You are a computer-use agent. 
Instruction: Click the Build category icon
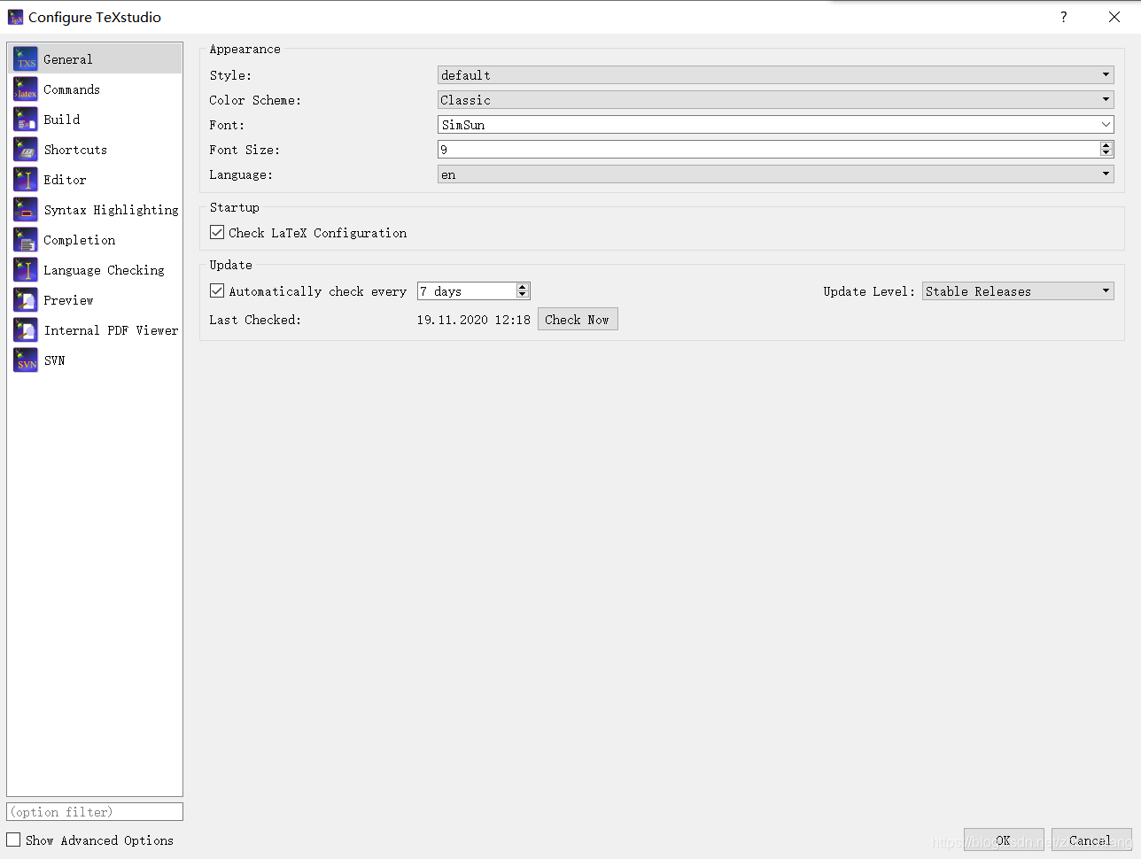(x=26, y=120)
